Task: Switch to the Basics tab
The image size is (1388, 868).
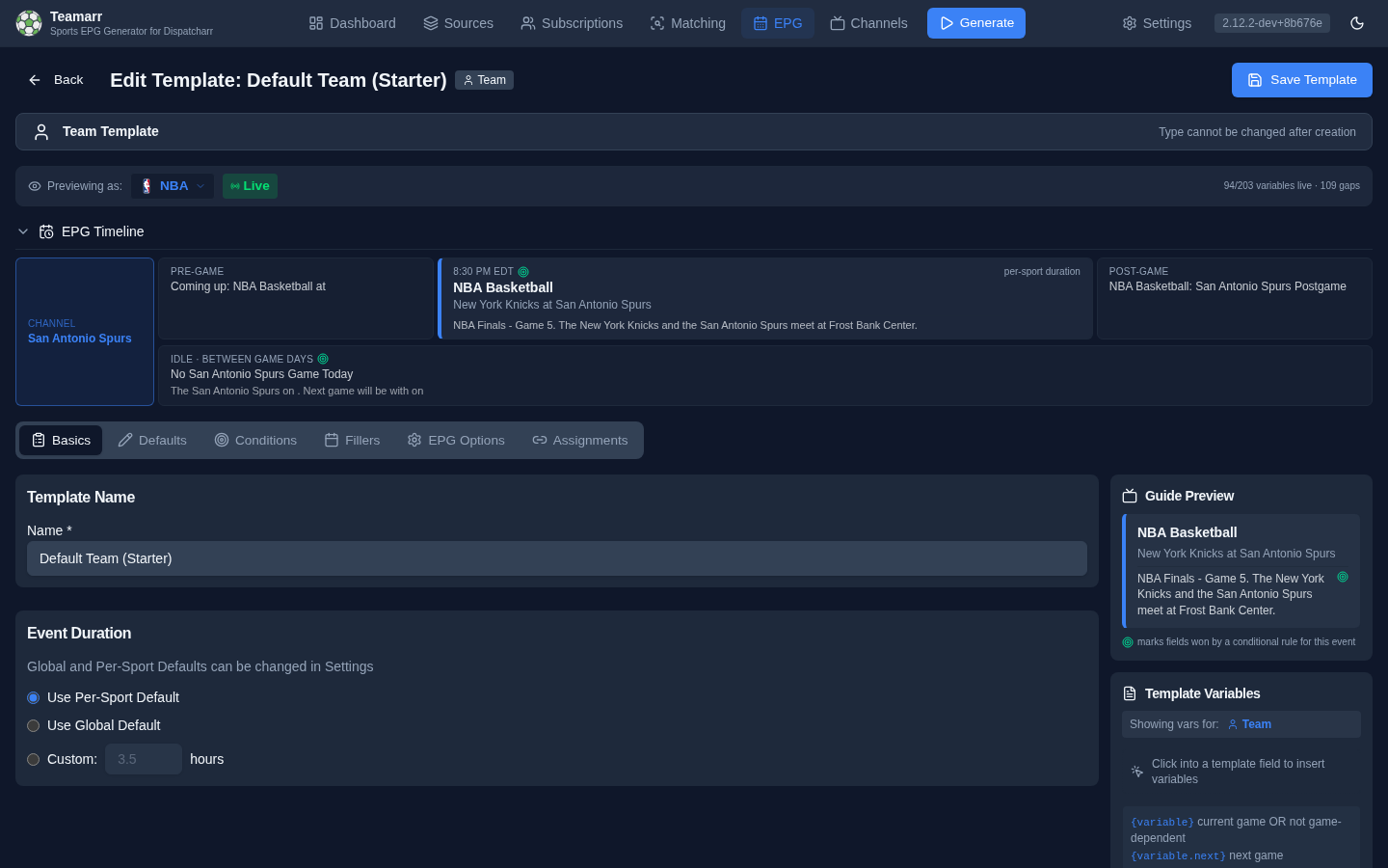Action: tap(61, 441)
